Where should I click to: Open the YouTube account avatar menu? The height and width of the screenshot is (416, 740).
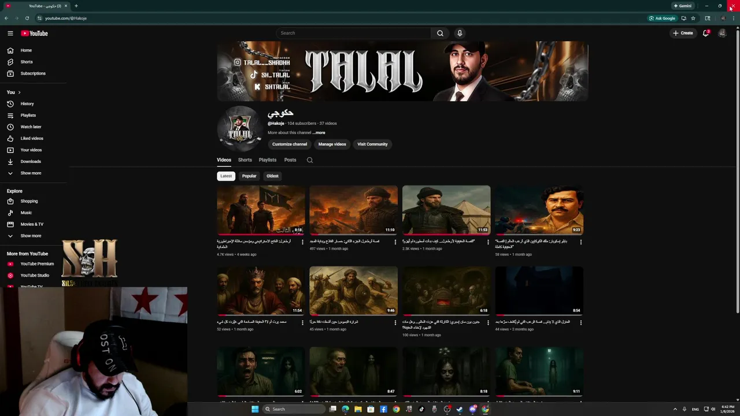click(x=722, y=33)
